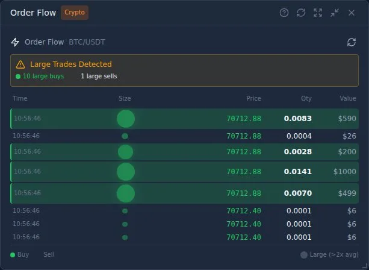Expand the Order Flow widget to fullscreen
Viewport: 369px width, 270px height.
click(x=318, y=13)
